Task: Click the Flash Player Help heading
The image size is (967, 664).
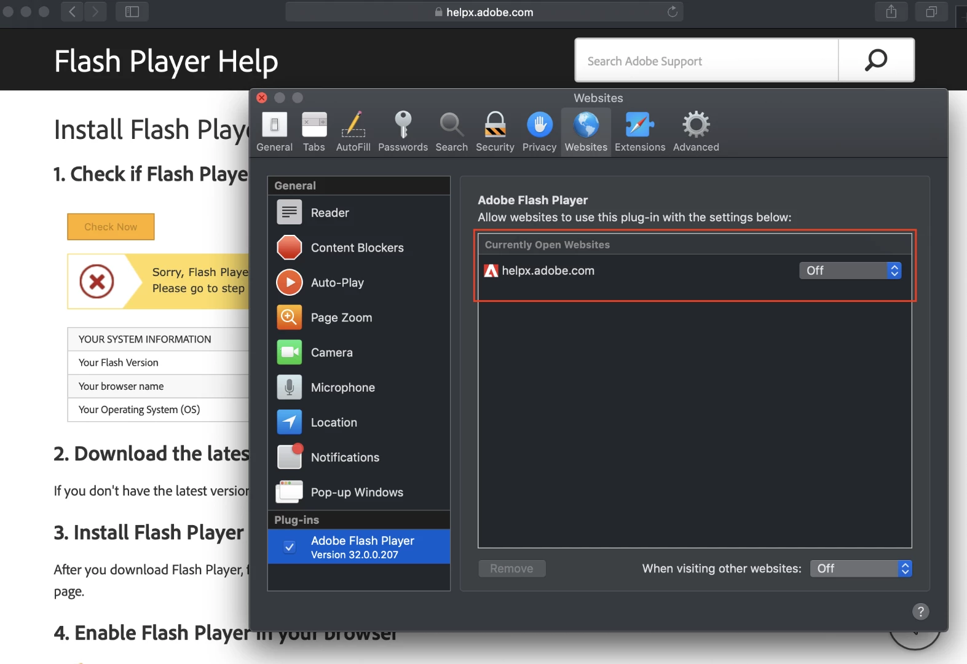Action: click(x=166, y=61)
